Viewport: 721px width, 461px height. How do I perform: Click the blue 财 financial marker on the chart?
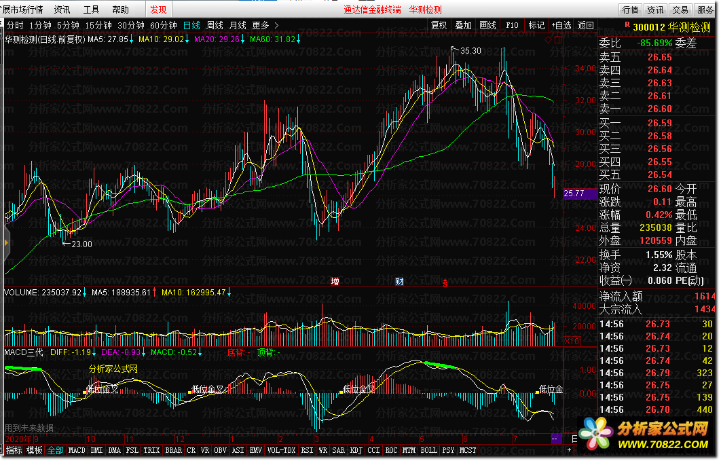click(399, 281)
